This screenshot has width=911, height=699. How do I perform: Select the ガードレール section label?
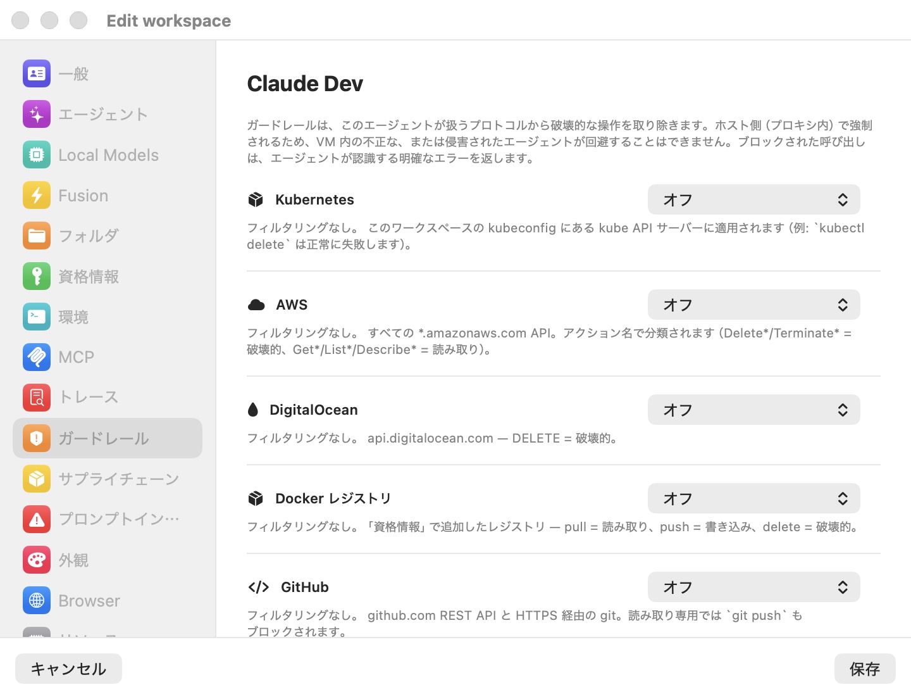(x=104, y=438)
